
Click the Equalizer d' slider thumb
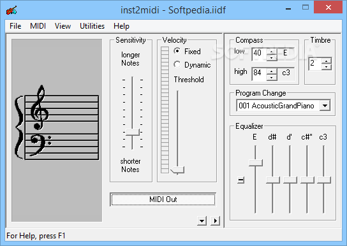tap(290, 180)
